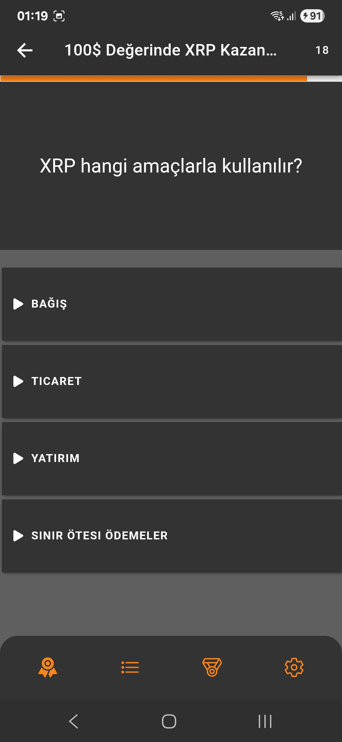Viewport: 342px width, 742px height.
Task: Go back using the header arrow
Action: click(25, 50)
